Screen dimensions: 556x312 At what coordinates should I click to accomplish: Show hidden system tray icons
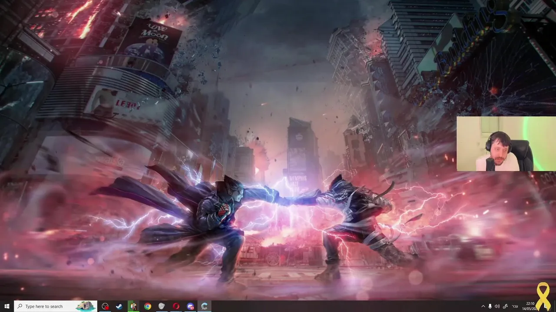pyautogui.click(x=483, y=306)
